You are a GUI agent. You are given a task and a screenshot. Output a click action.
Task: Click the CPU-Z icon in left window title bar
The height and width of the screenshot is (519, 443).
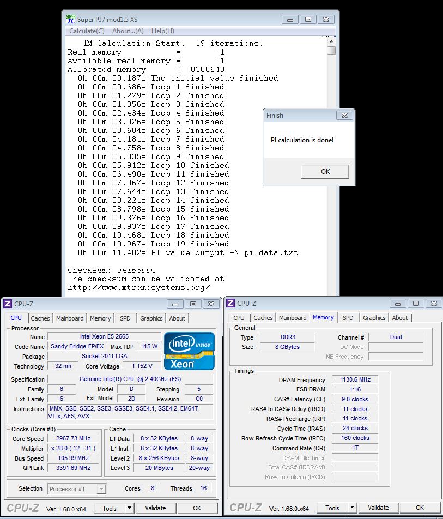8,304
